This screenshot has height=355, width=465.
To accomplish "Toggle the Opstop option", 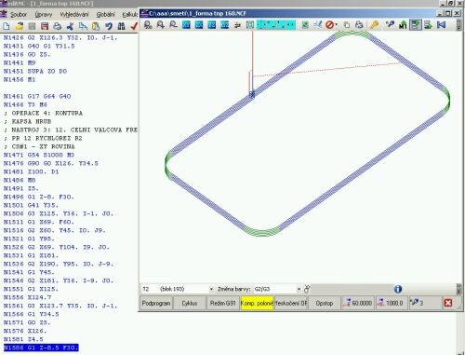I will tap(325, 303).
